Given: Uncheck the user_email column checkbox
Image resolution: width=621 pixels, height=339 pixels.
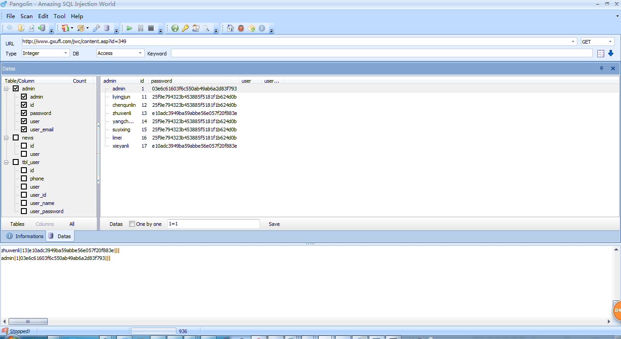Looking at the screenshot, I should tap(24, 130).
